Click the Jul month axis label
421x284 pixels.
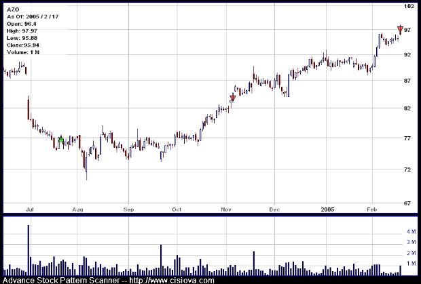(29, 209)
